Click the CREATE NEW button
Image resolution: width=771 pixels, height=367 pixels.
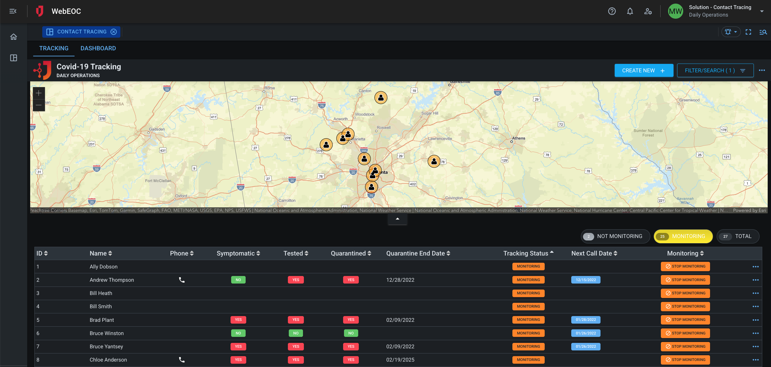pos(643,70)
